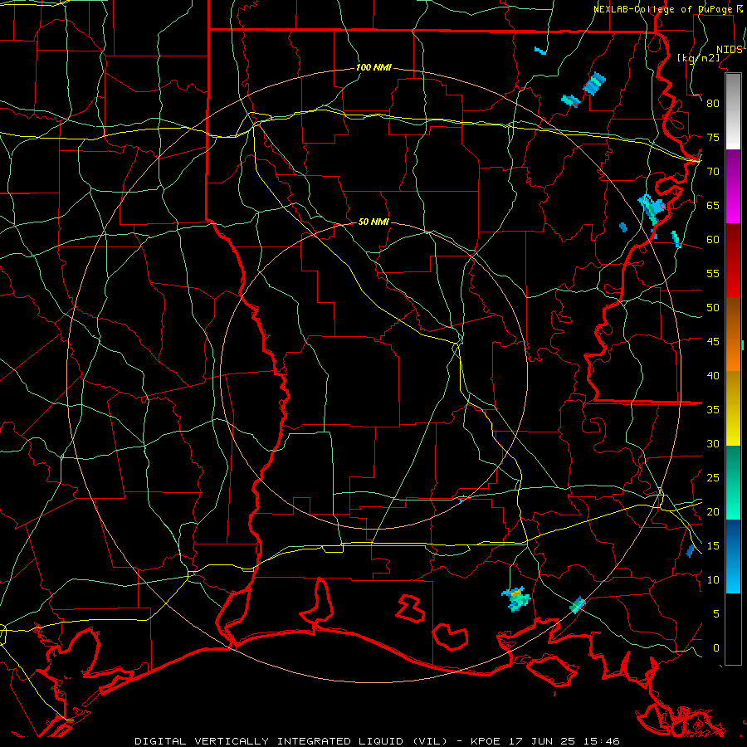
Task: Click the 75 value on the color scale
Action: click(x=713, y=137)
